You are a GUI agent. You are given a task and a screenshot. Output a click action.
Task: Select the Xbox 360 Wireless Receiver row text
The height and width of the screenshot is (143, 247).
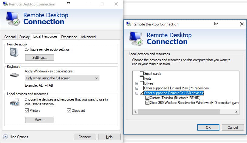[x=194, y=103]
